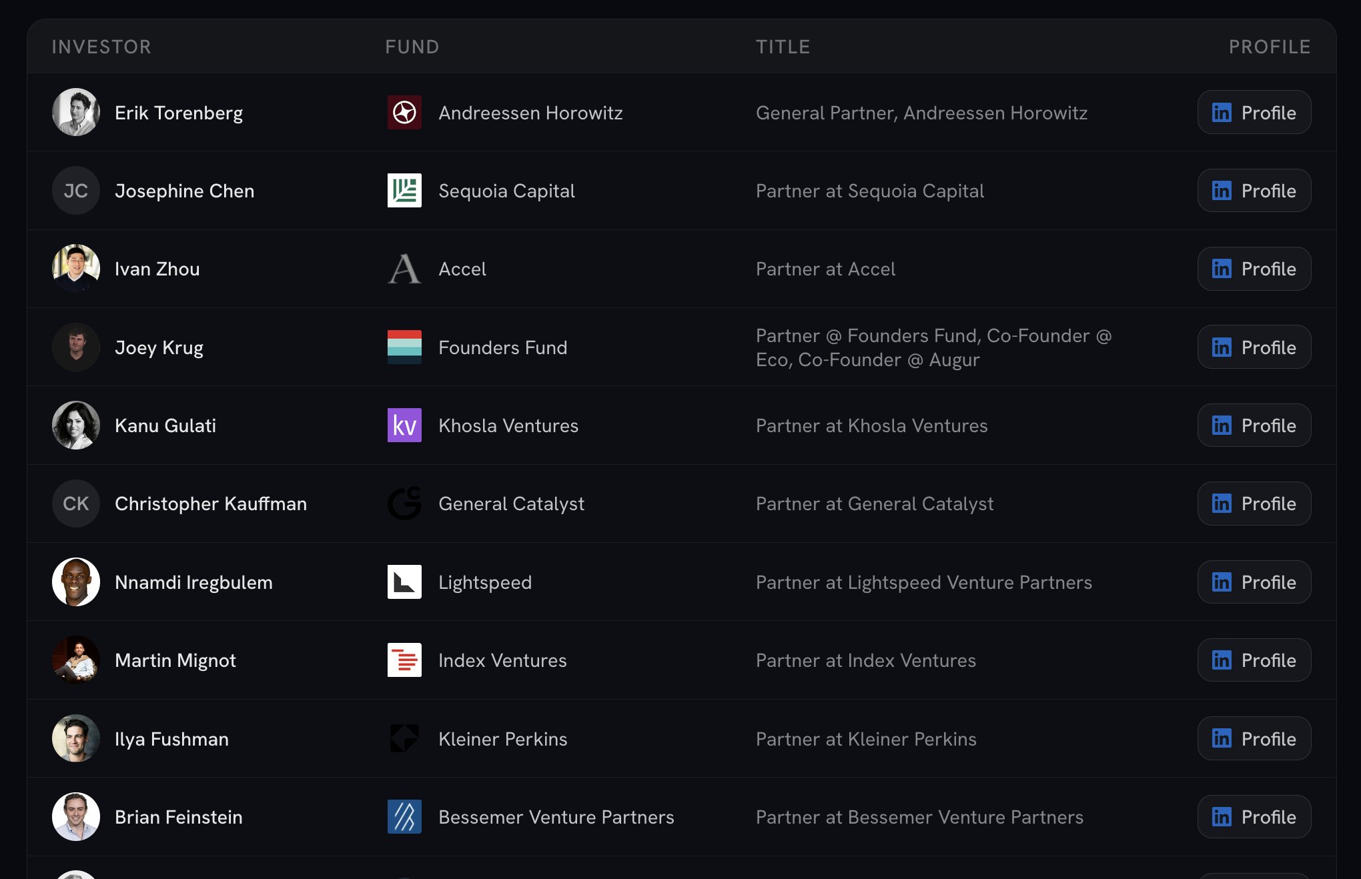Image resolution: width=1361 pixels, height=879 pixels.
Task: Click the PROFILE column header
Action: click(x=1270, y=47)
